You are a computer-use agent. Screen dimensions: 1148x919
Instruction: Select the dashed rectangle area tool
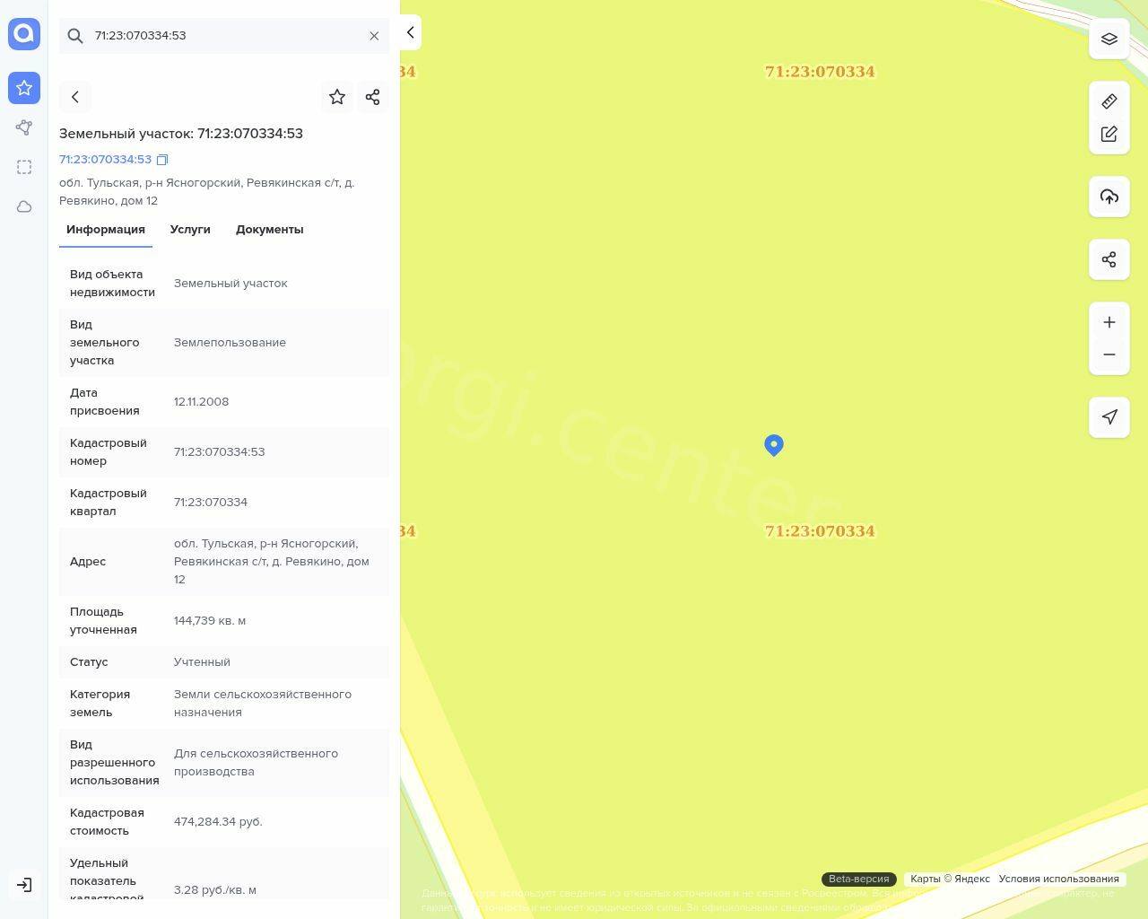[x=24, y=167]
